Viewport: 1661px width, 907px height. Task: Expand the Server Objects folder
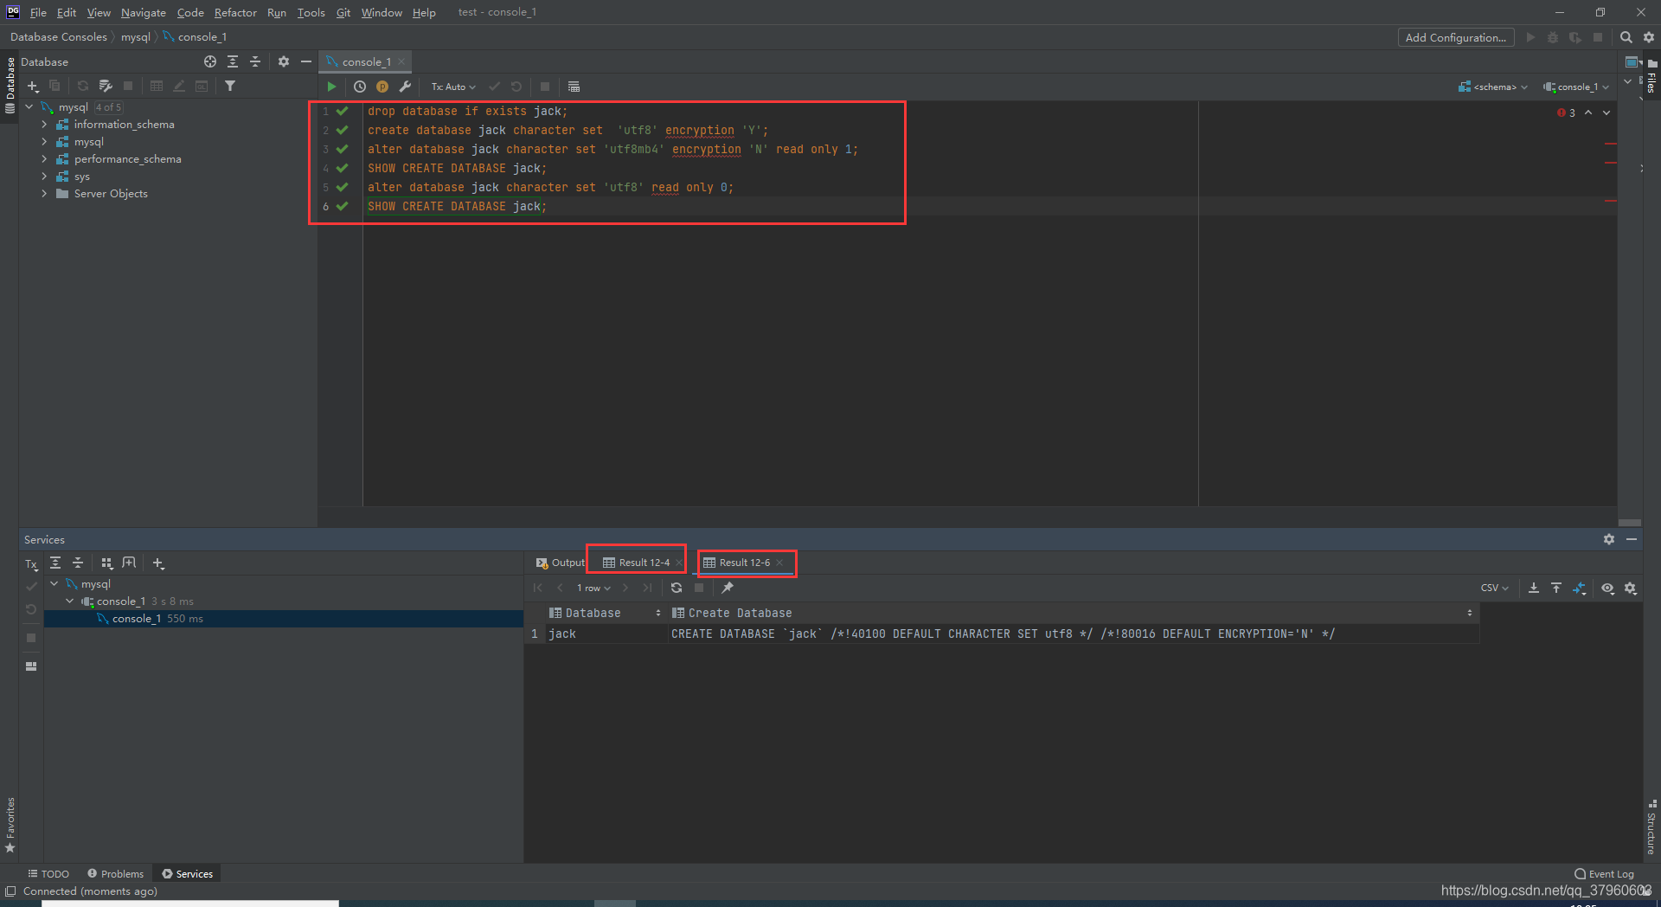44,194
